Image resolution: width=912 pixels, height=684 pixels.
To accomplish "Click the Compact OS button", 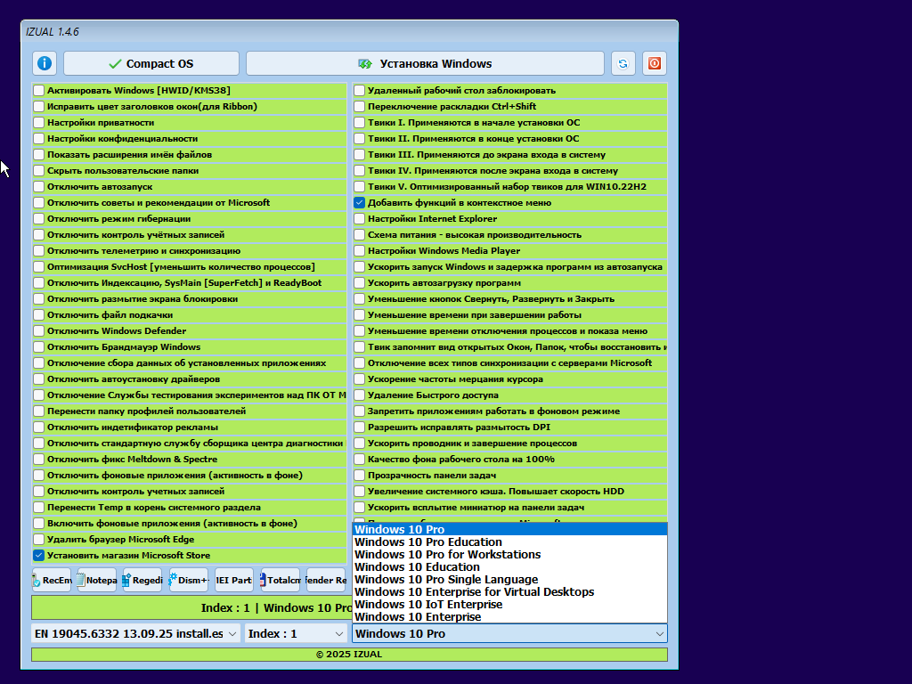I will [151, 63].
